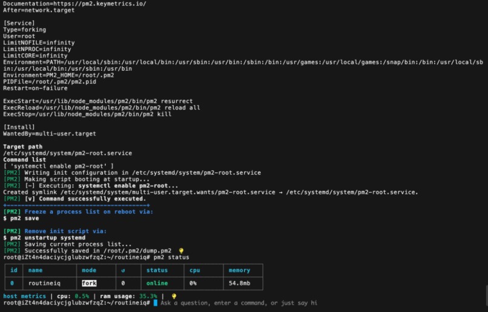Click the 'pm2 status' command text
488x312 pixels.
(171, 257)
